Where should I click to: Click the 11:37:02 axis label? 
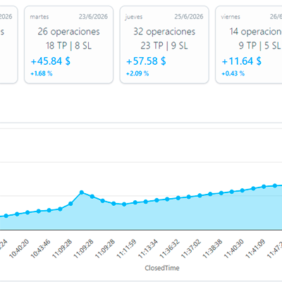click(x=191, y=248)
